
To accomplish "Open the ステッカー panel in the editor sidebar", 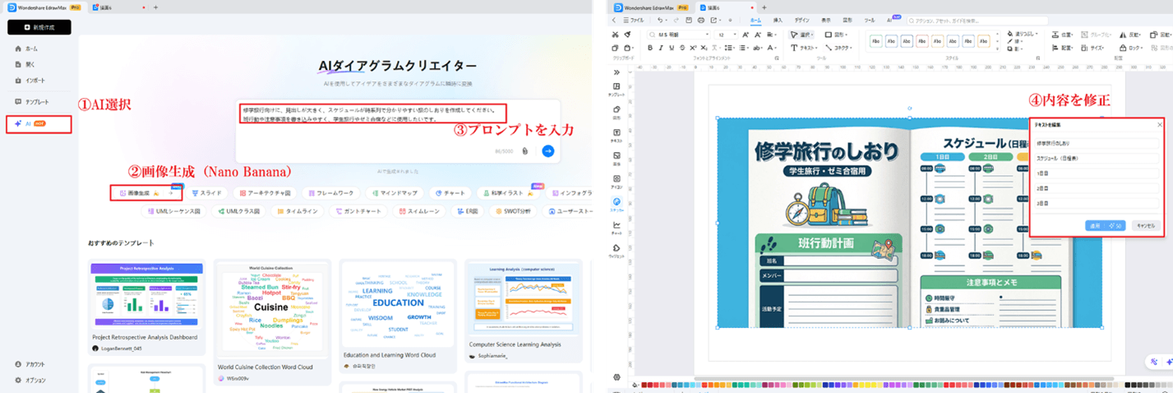I will pos(617,204).
